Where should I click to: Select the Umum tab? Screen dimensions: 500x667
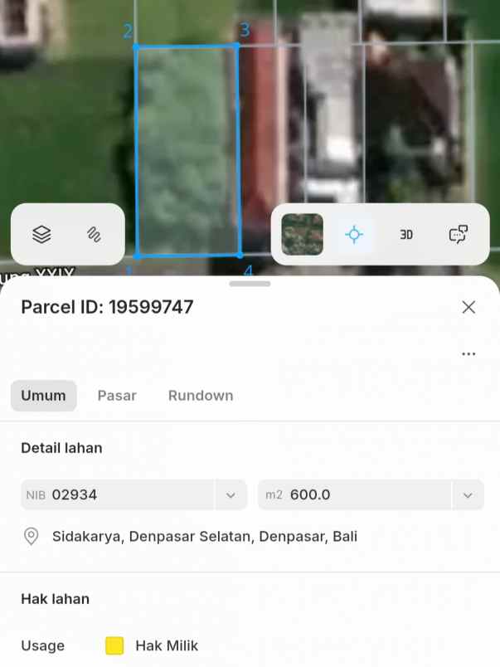coord(43,396)
